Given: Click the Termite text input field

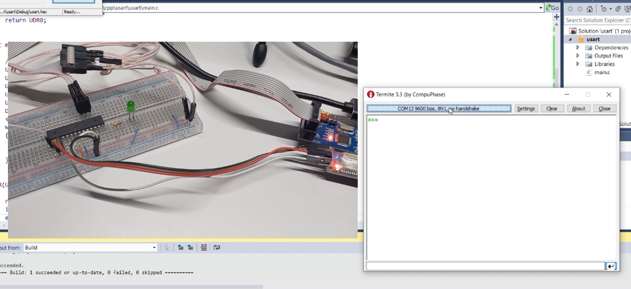Looking at the screenshot, I should 486,266.
